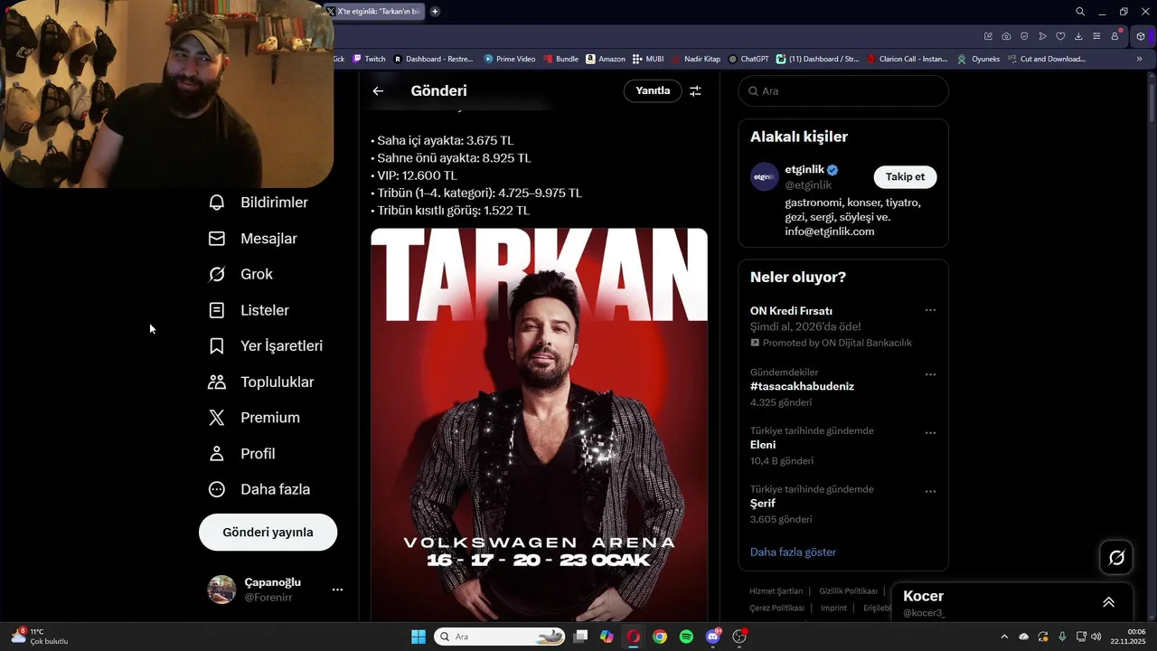The width and height of the screenshot is (1157, 651).
Task: Open options for #tasacakhabudeniz trend
Action: point(930,374)
